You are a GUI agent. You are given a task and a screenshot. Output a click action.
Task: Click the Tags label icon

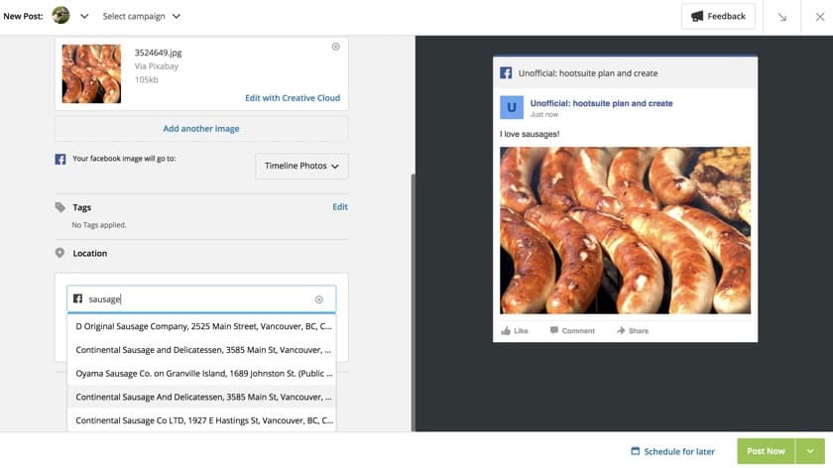point(60,207)
